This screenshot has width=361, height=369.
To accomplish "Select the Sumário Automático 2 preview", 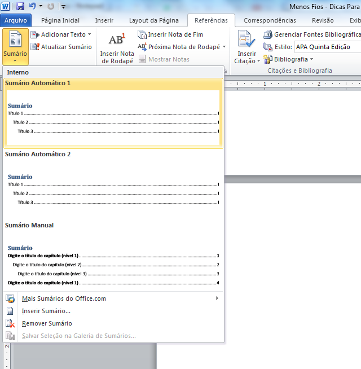I will coord(113,189).
